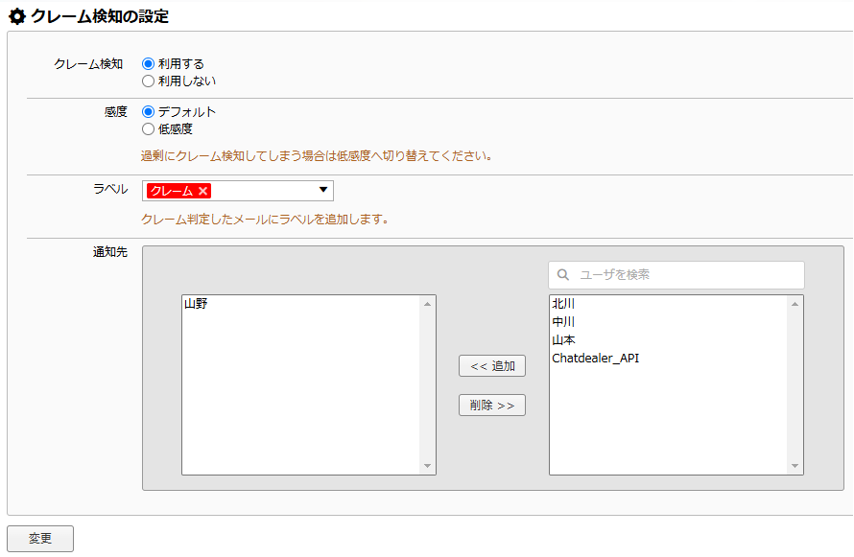Select Chatdealer_API in the user list

pyautogui.click(x=595, y=359)
